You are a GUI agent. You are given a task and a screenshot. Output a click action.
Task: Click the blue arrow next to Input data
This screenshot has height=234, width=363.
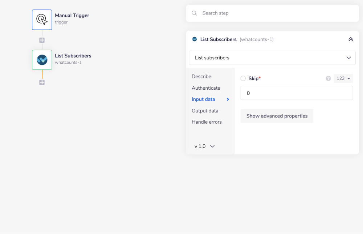coord(228,99)
